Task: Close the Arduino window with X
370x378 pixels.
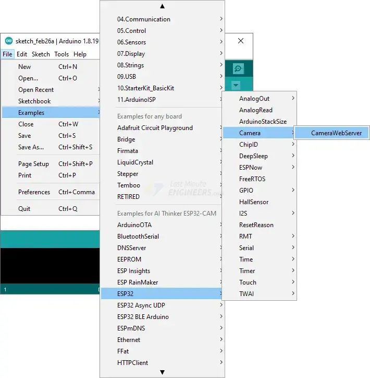Action: pos(241,41)
